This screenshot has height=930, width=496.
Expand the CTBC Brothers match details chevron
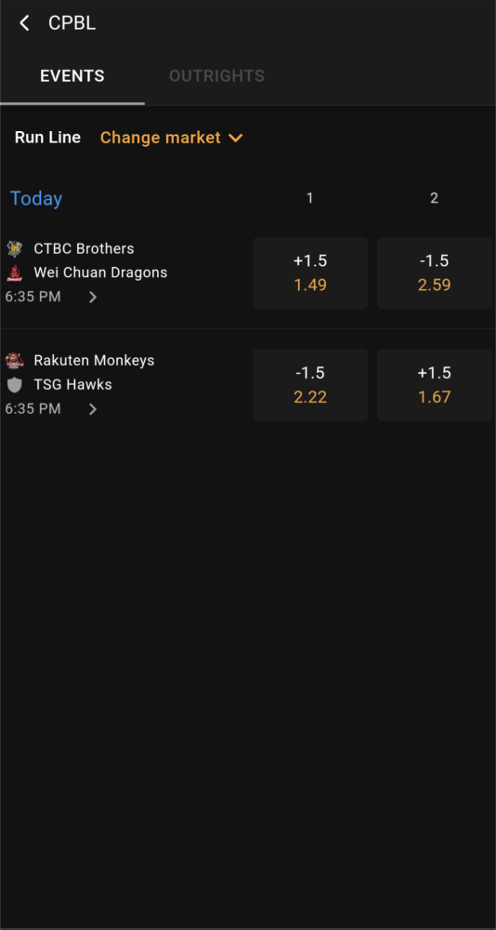point(93,298)
